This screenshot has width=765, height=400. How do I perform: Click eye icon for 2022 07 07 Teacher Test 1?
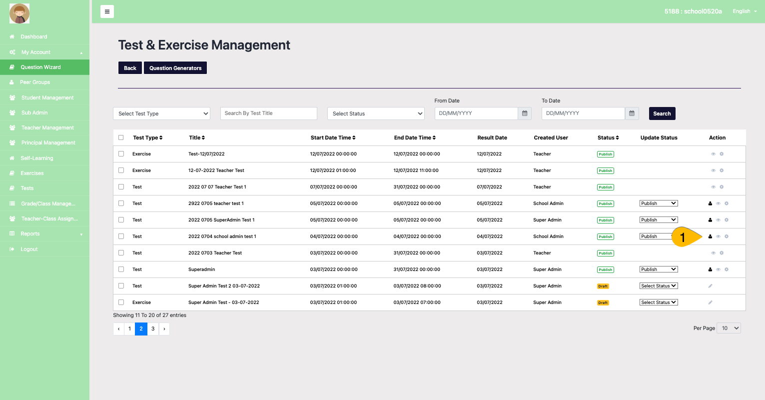pos(713,187)
